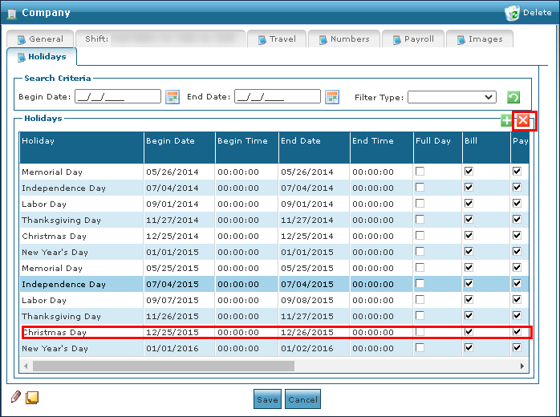Switch to the Travel tab
560x417 pixels.
click(x=275, y=38)
